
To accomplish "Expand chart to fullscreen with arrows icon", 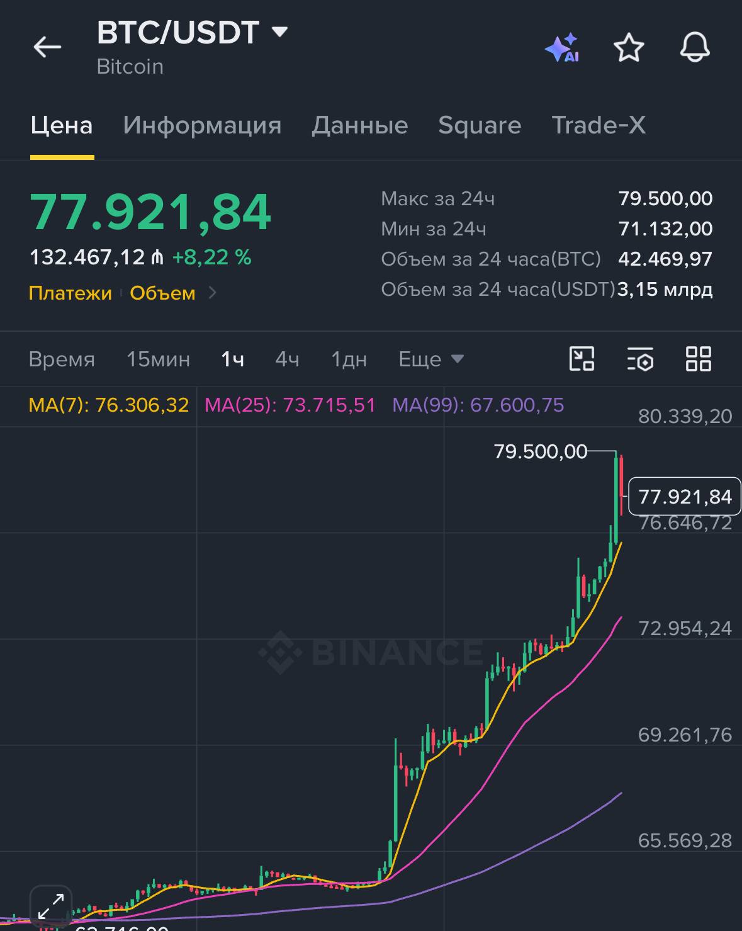I will (51, 906).
